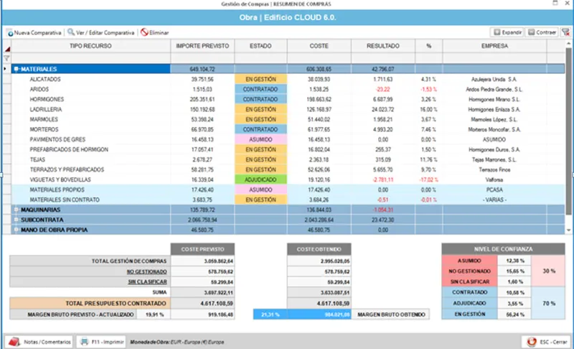This screenshot has height=349, width=574.
Task: Select the VIGUETAS Y BOVEDILLAS row
Action: click(x=288, y=180)
